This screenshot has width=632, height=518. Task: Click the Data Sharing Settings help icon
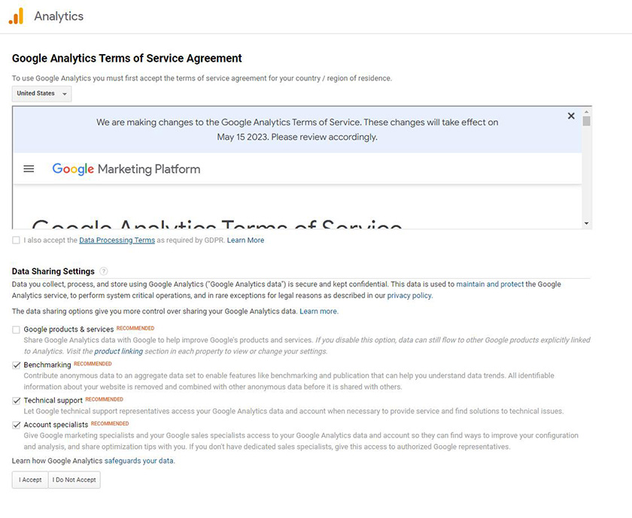pos(104,271)
